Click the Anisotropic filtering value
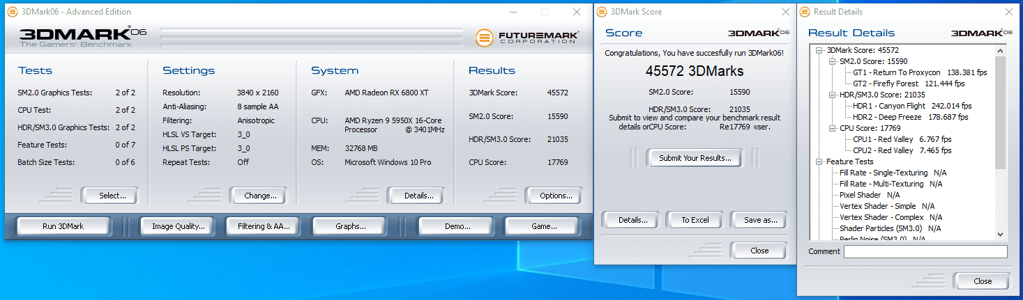Screen dimensions: 1023x300 (x=257, y=120)
